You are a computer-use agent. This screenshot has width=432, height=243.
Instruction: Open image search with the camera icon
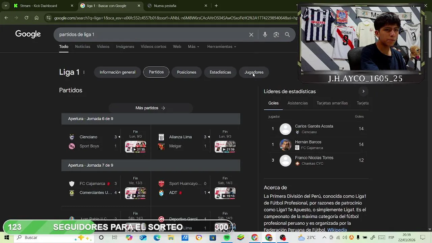coord(276,34)
